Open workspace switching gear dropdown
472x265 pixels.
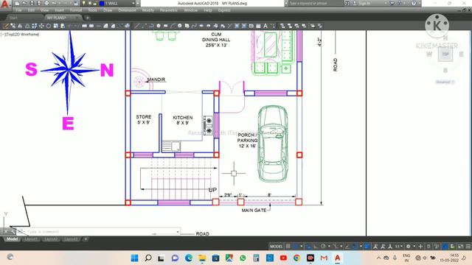coord(414,247)
